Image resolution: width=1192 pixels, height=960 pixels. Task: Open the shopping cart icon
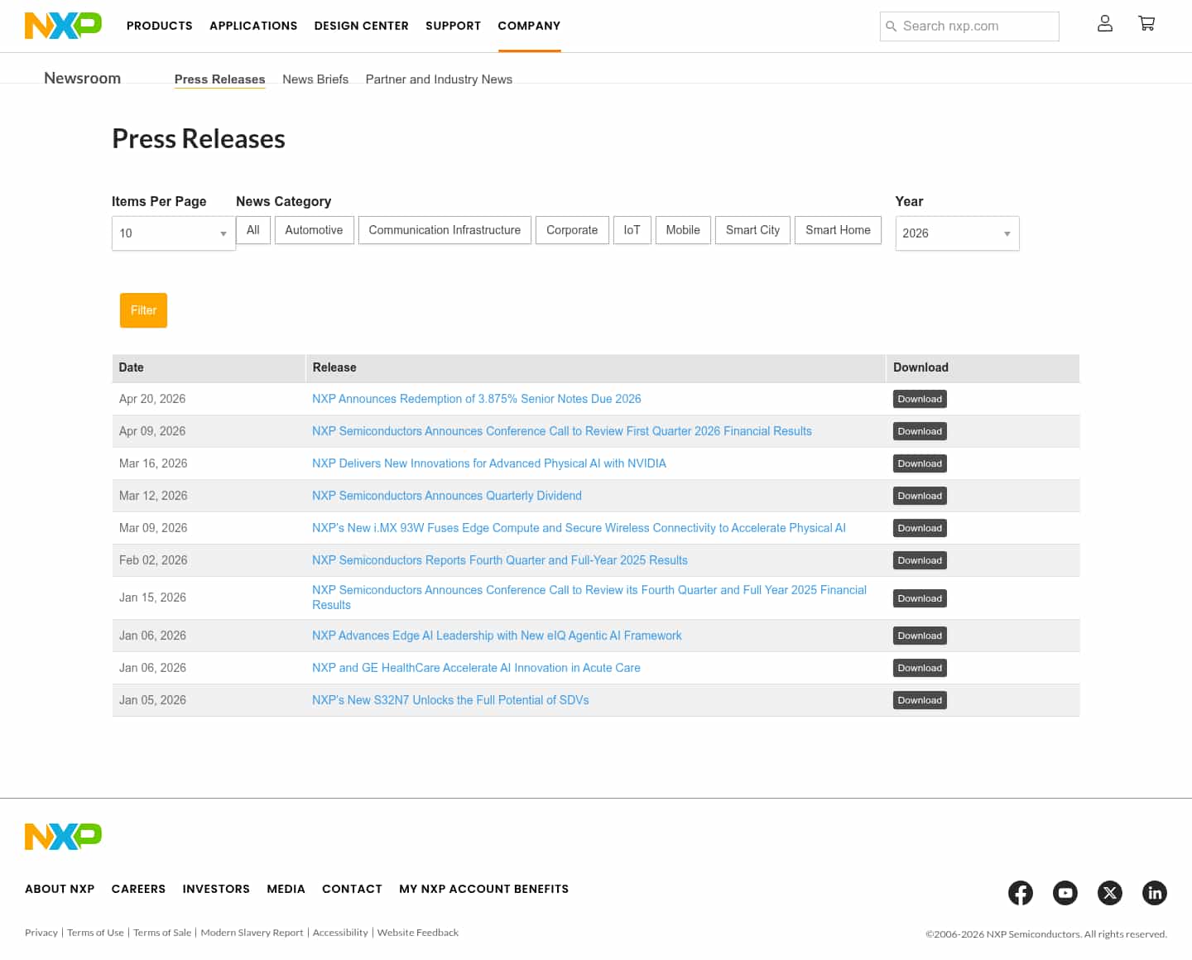click(x=1146, y=24)
